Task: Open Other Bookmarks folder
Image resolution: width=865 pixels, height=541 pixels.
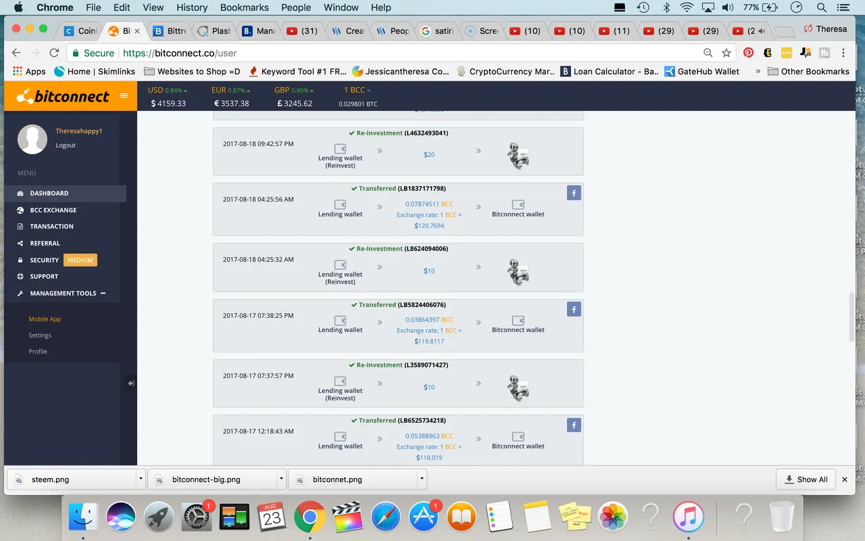Action: coord(808,71)
